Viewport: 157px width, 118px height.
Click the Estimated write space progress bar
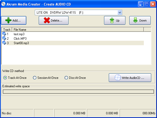(x=78, y=91)
